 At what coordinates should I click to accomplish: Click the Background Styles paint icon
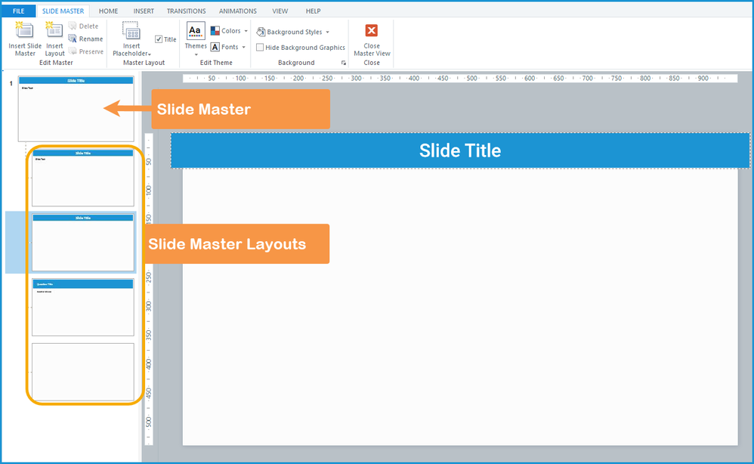pyautogui.click(x=261, y=32)
